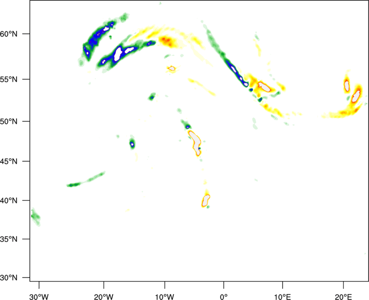Screen dimensions: 369x300
Task: Click the small green-blue spot near 47°N, 15°W
Action: 132,144
